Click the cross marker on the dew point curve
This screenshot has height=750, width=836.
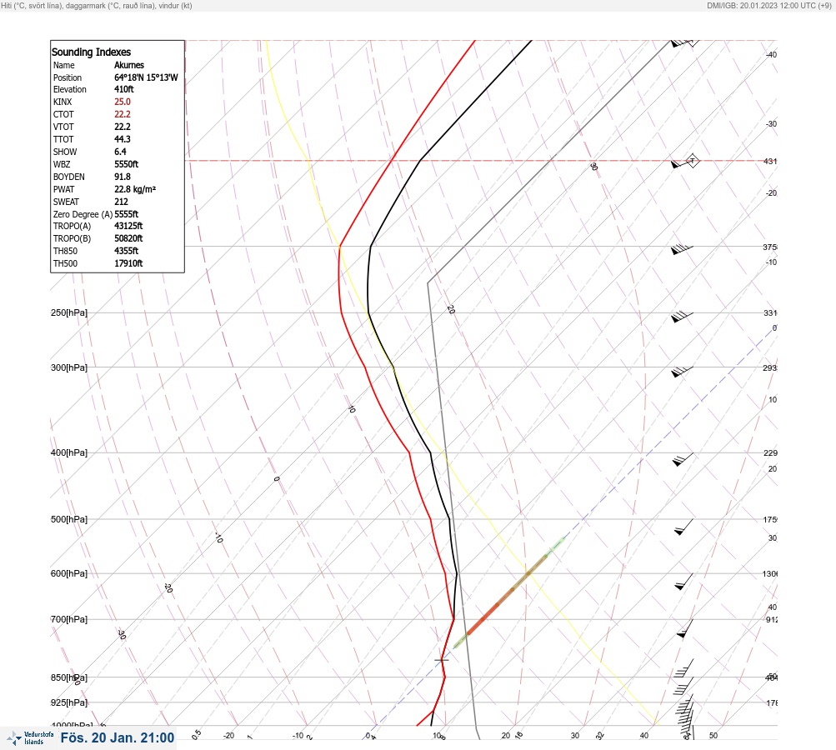coord(442,660)
